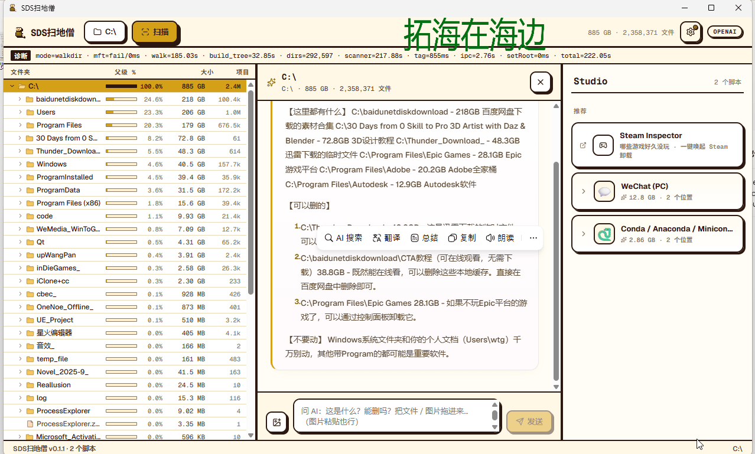Image resolution: width=755 pixels, height=454 pixels.
Task: Click the Steam Inspector gamepad icon
Action: [x=603, y=145]
